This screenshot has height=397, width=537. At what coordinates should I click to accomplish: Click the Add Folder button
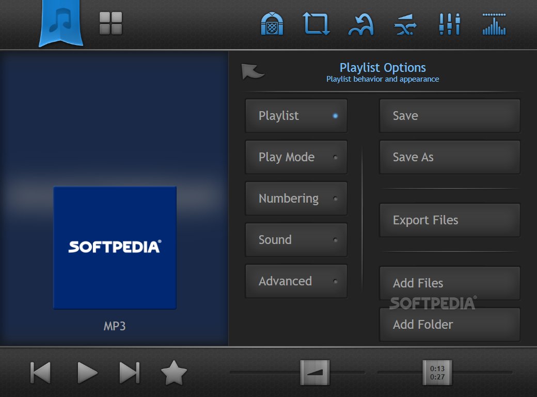[x=450, y=324]
